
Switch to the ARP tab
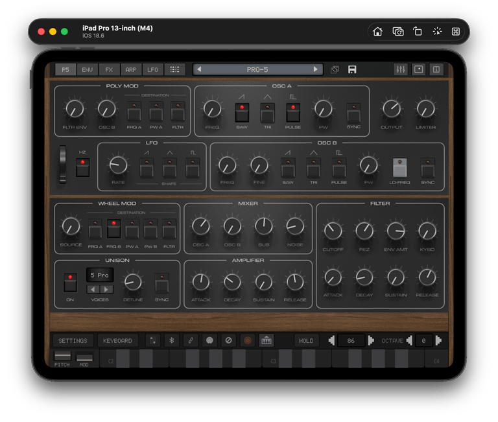(131, 69)
